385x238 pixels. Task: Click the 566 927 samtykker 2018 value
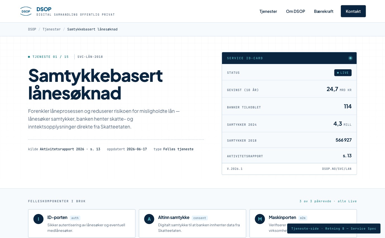344,140
